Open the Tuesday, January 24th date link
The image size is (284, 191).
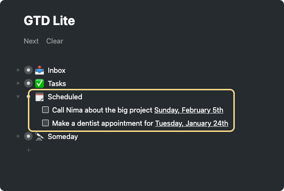click(192, 123)
